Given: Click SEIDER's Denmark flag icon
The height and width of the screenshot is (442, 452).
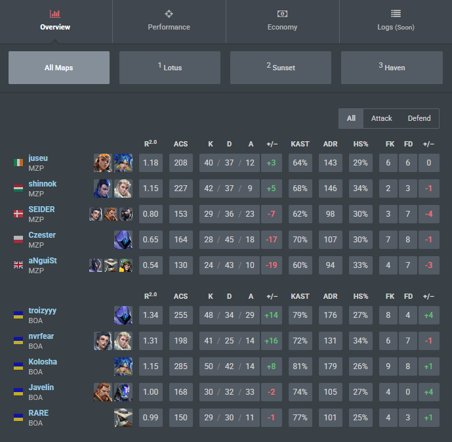Looking at the screenshot, I should point(18,214).
